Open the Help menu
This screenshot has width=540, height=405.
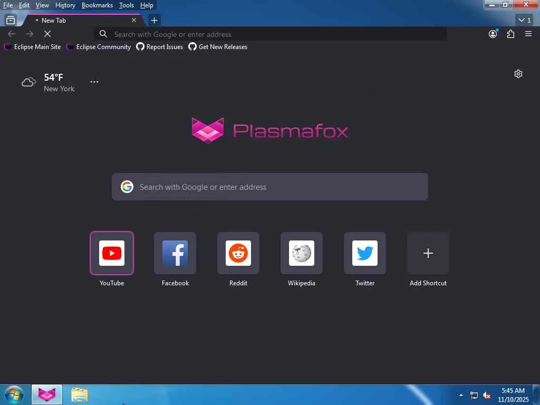147,5
